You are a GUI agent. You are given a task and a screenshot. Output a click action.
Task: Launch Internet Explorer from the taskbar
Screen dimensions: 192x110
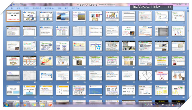coord(17,105)
